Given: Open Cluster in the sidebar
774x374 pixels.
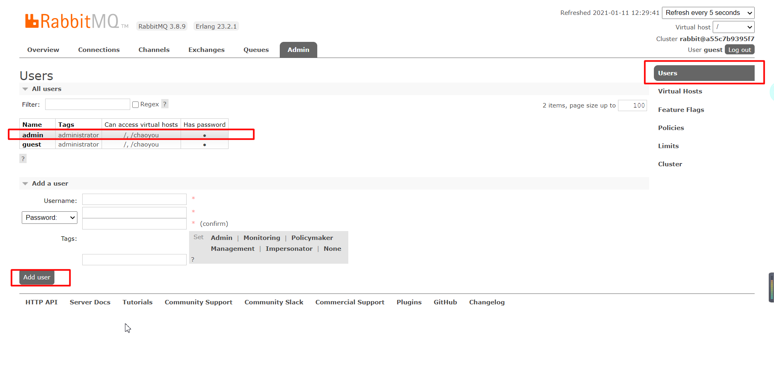Looking at the screenshot, I should (x=670, y=164).
